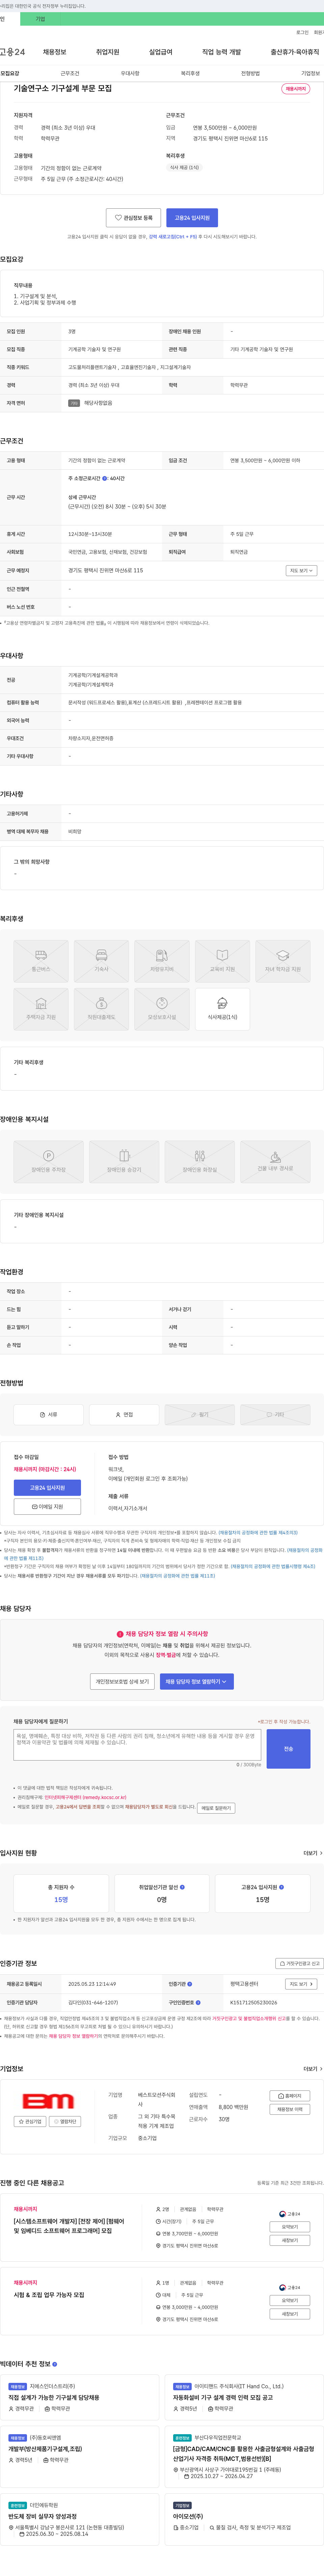Image resolution: width=324 pixels, height=2576 pixels.
Task: Click the 메일로 질문하기 button
Action: point(216,1808)
